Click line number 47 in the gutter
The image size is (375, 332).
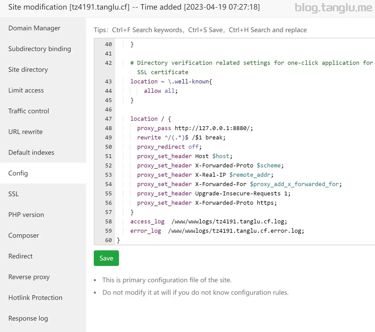click(x=108, y=119)
